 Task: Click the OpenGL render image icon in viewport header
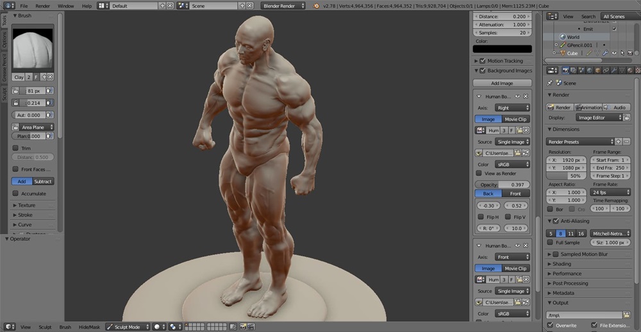(x=243, y=327)
